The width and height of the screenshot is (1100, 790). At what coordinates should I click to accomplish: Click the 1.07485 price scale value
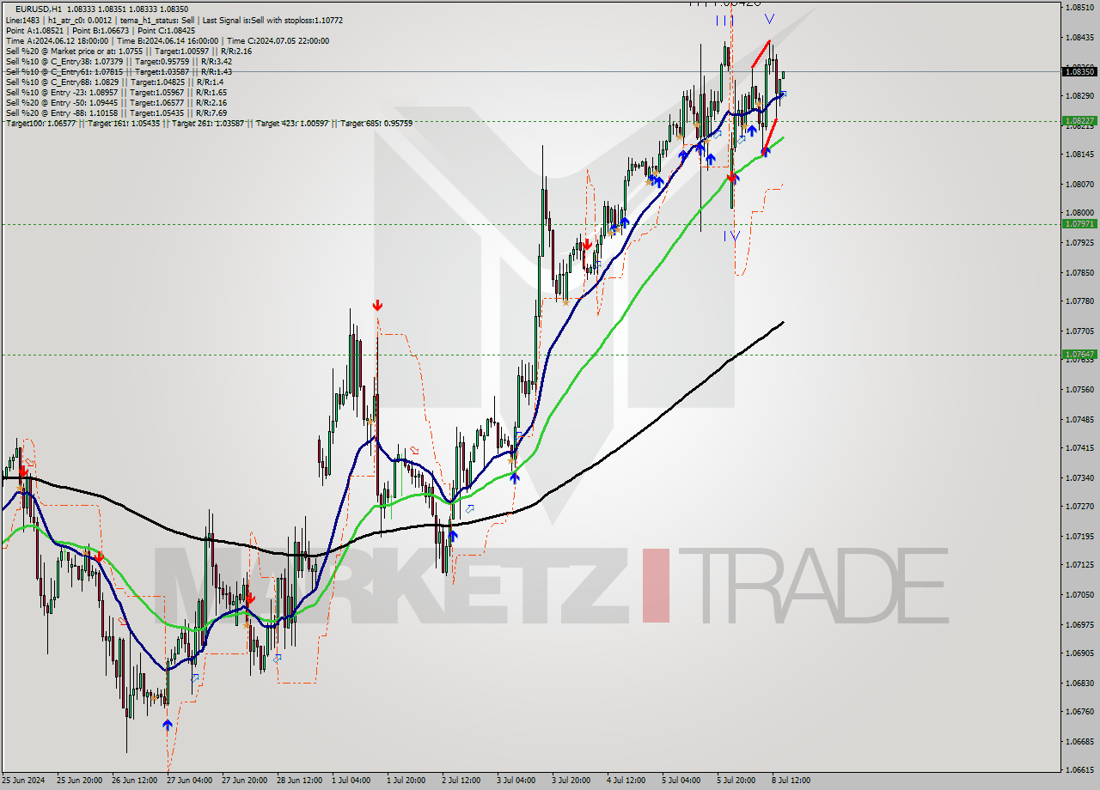coord(1079,419)
